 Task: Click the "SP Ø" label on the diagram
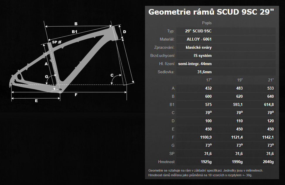click(x=57, y=42)
